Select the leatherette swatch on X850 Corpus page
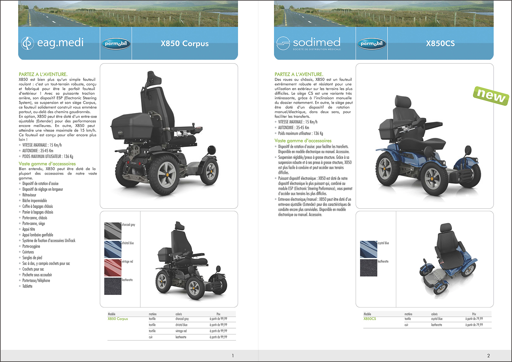Screen dimensions: 512x362 (113, 286)
